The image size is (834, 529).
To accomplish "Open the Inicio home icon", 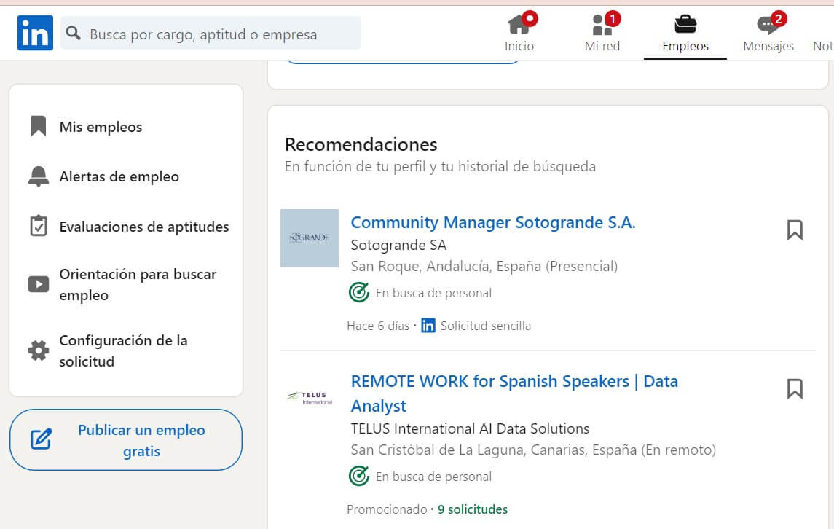I will [520, 26].
